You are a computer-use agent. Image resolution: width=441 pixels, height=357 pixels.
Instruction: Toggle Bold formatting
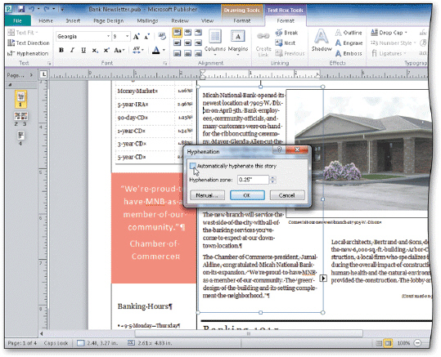(x=61, y=51)
